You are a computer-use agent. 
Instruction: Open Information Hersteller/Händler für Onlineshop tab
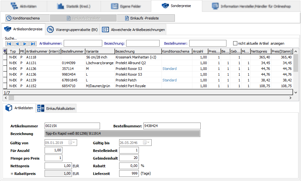click(x=251, y=6)
